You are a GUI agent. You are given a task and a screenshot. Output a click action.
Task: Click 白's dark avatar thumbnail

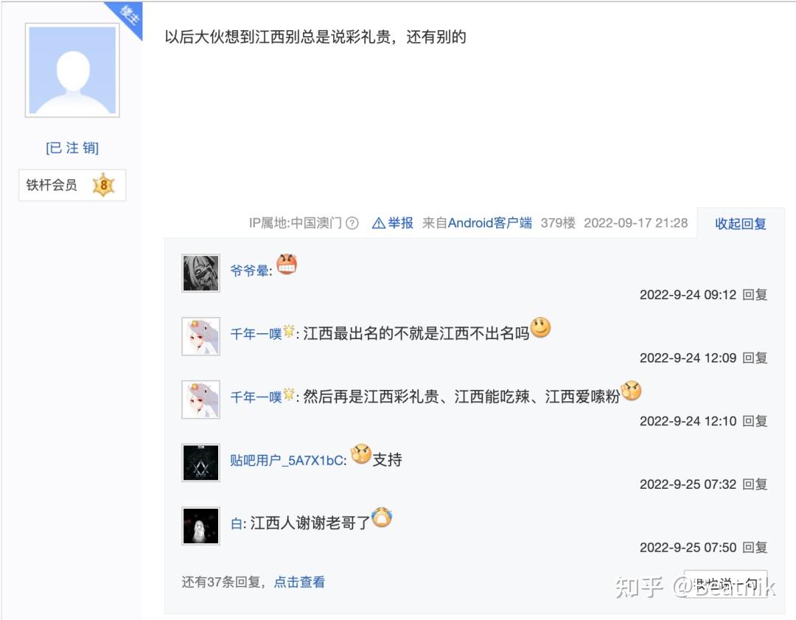[x=200, y=526]
